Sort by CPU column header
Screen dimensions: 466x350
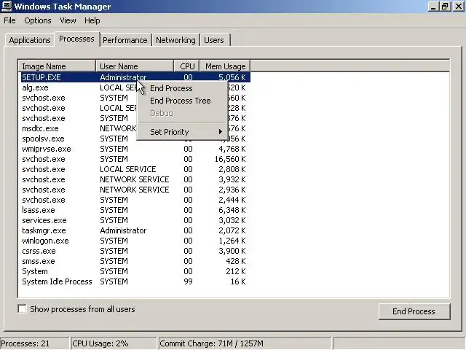(x=186, y=66)
